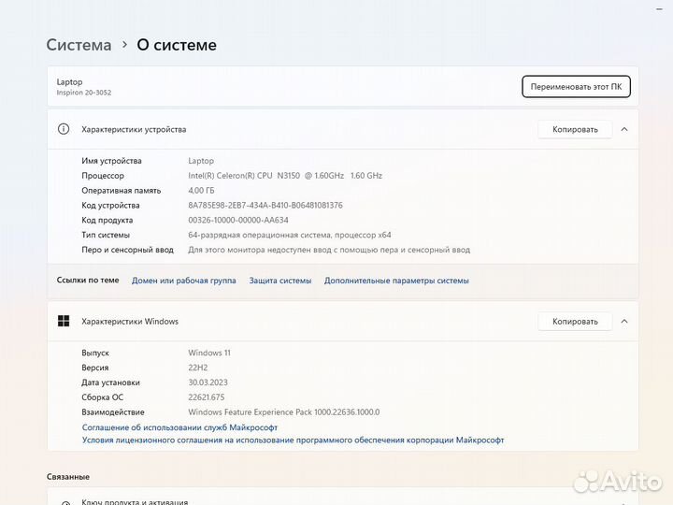Select install date 30.03.2023
673x505 pixels.
tap(208, 382)
